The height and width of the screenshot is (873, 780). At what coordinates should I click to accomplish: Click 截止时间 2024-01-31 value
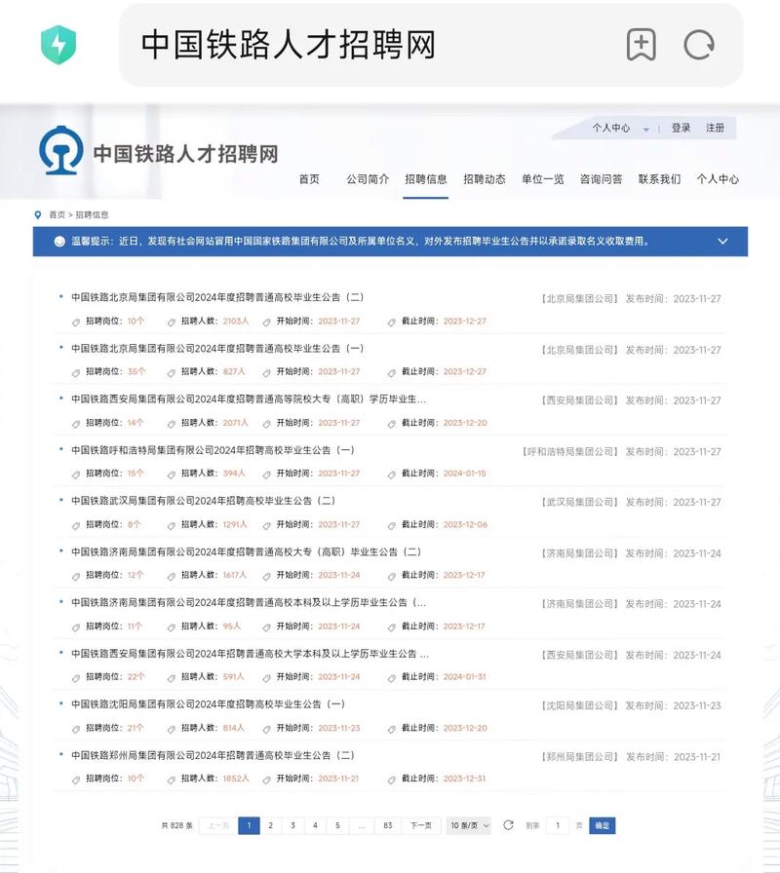(x=465, y=677)
